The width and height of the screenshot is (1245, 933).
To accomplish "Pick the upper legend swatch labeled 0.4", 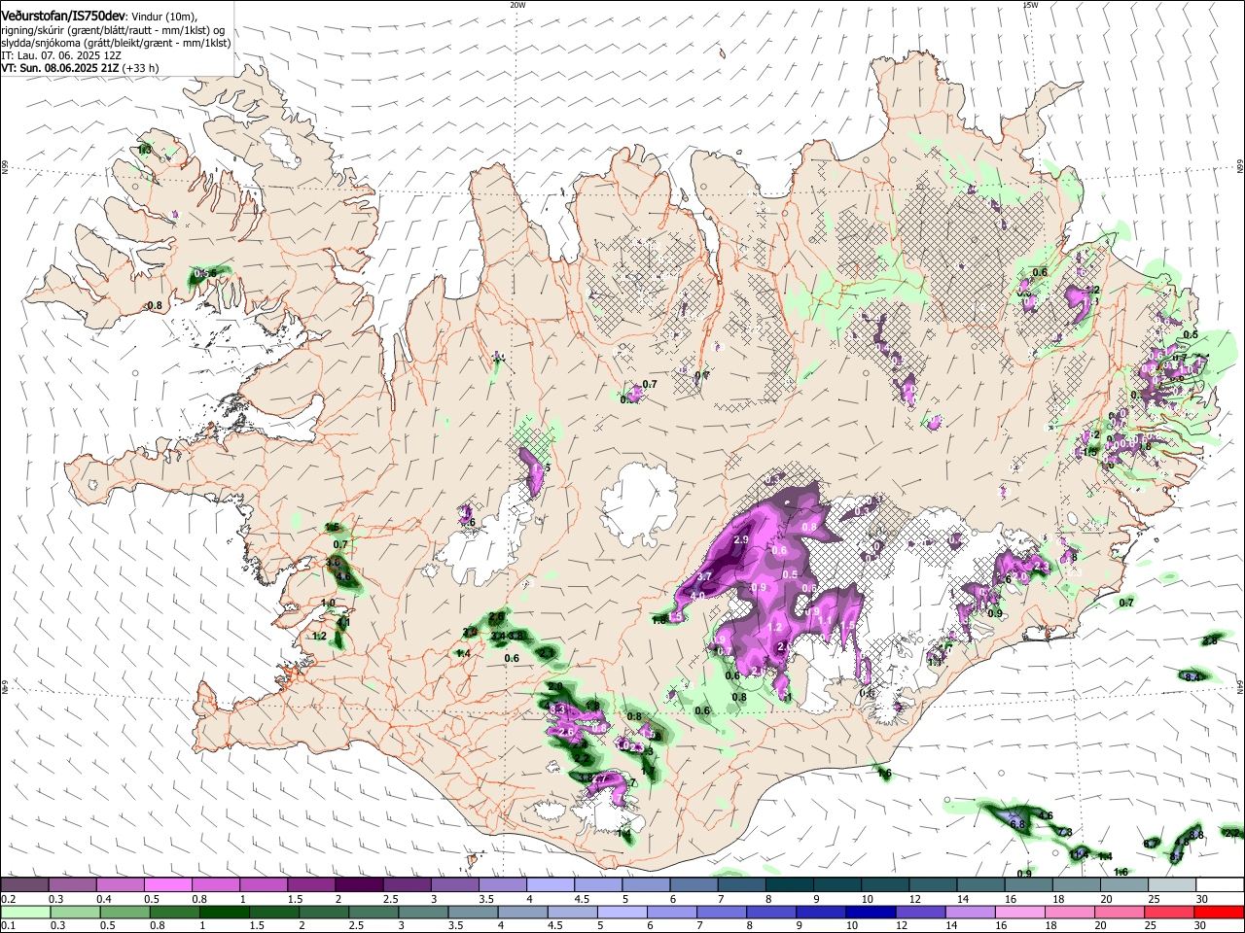I will click(x=120, y=885).
